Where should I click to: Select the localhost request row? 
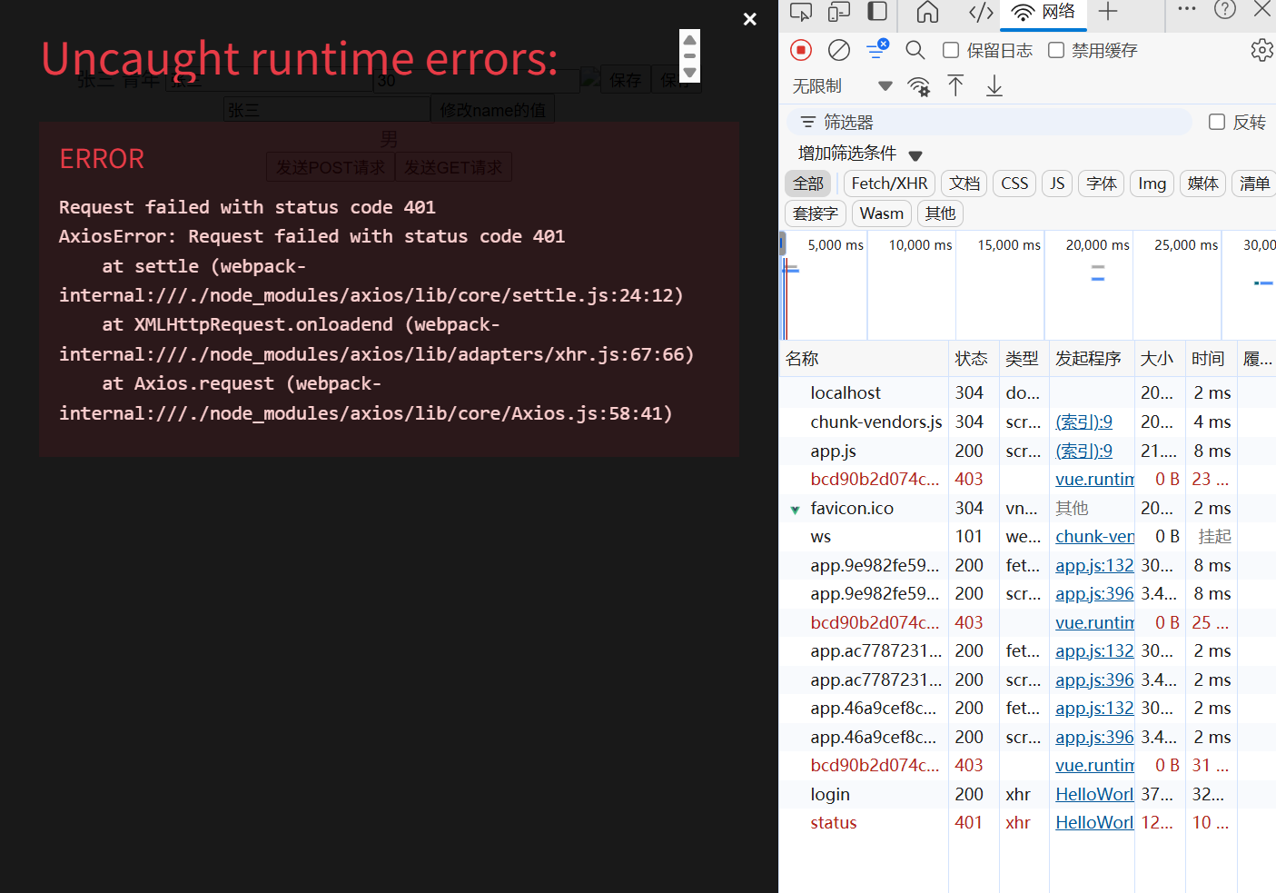(x=1027, y=392)
